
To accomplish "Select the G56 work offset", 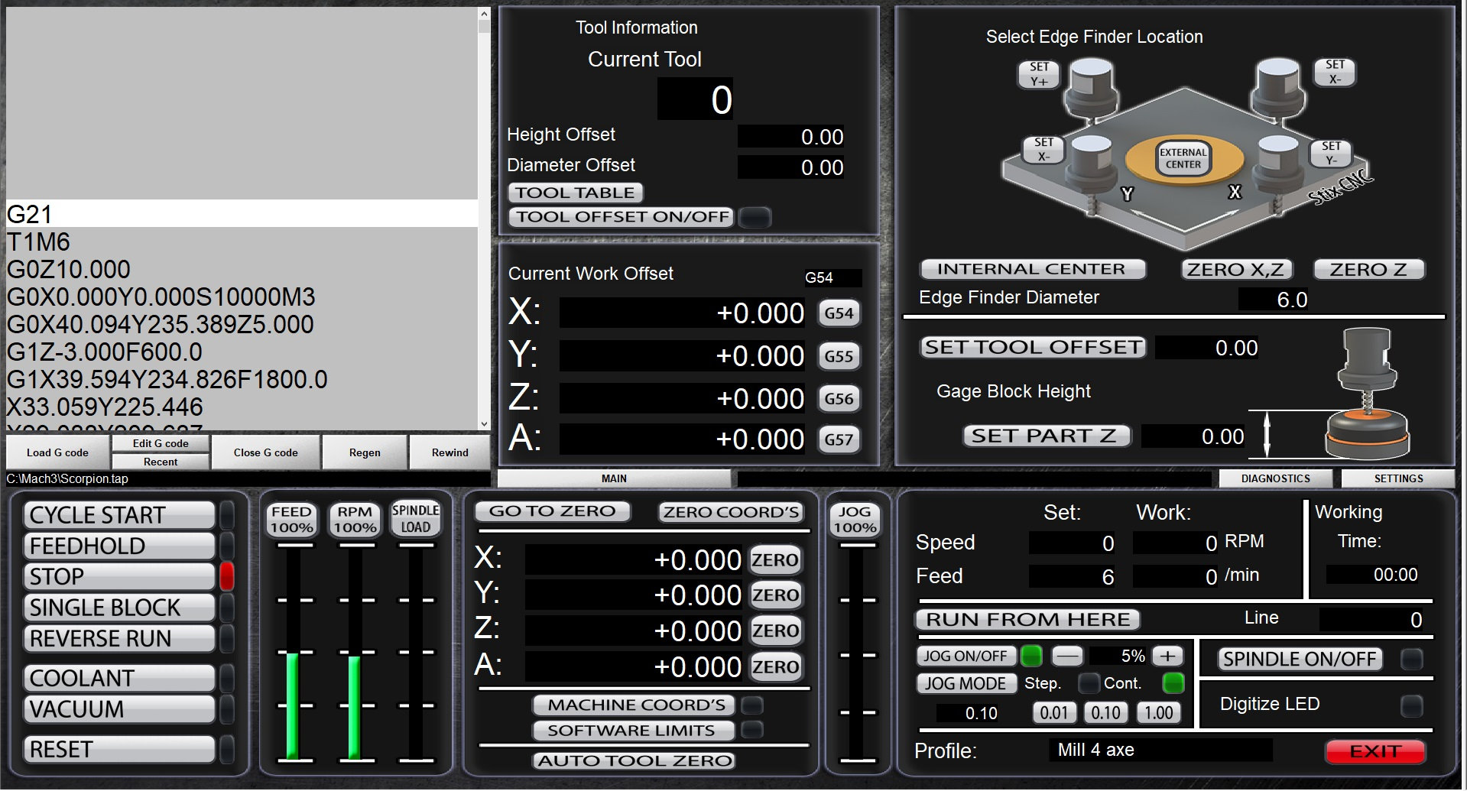I will tap(838, 398).
